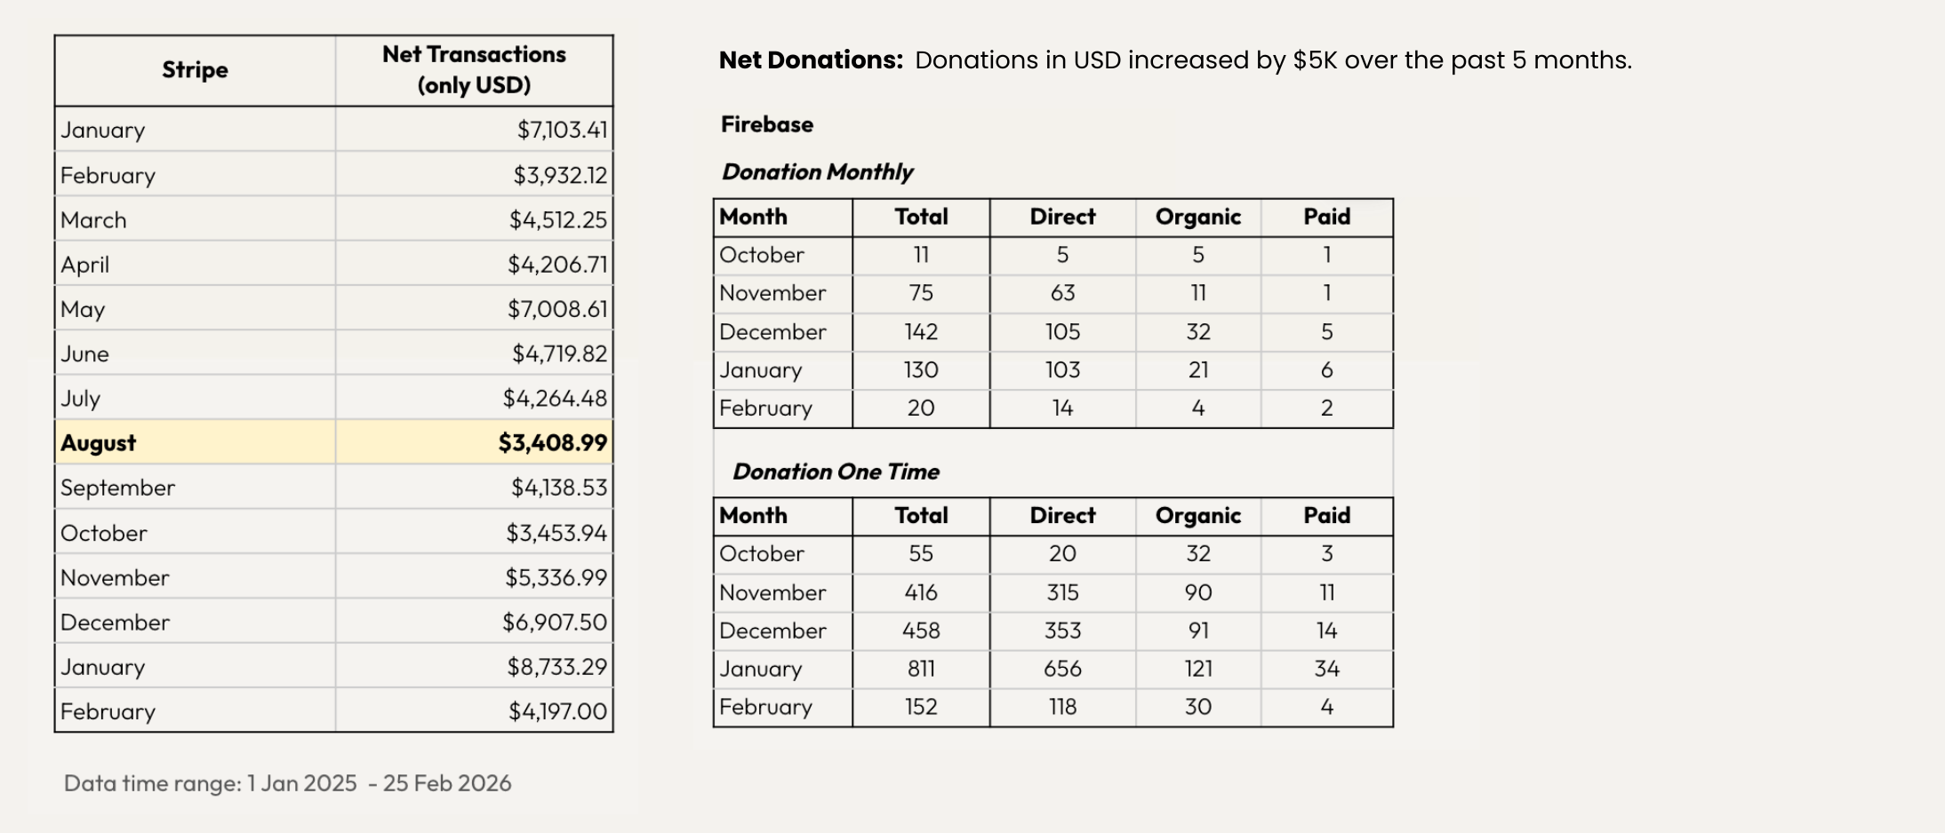
Task: Click the 811 total cell for January
Action: tap(921, 669)
